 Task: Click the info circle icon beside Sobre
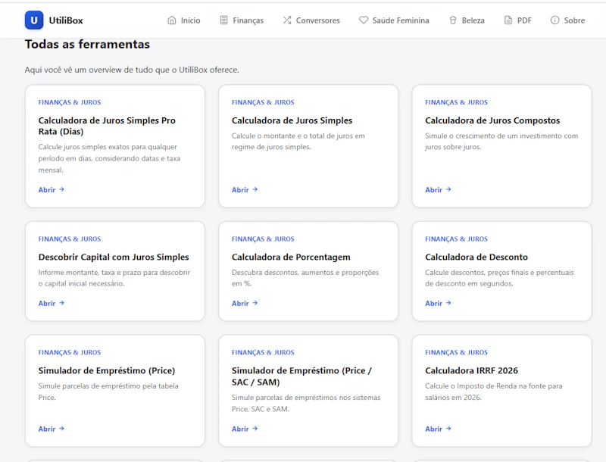[x=554, y=20]
